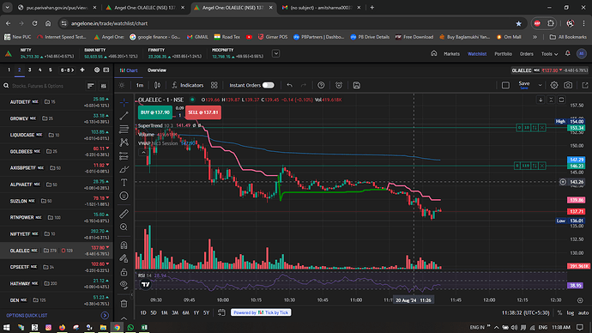
Task: Switch to the Overview tab
Action: 157,70
